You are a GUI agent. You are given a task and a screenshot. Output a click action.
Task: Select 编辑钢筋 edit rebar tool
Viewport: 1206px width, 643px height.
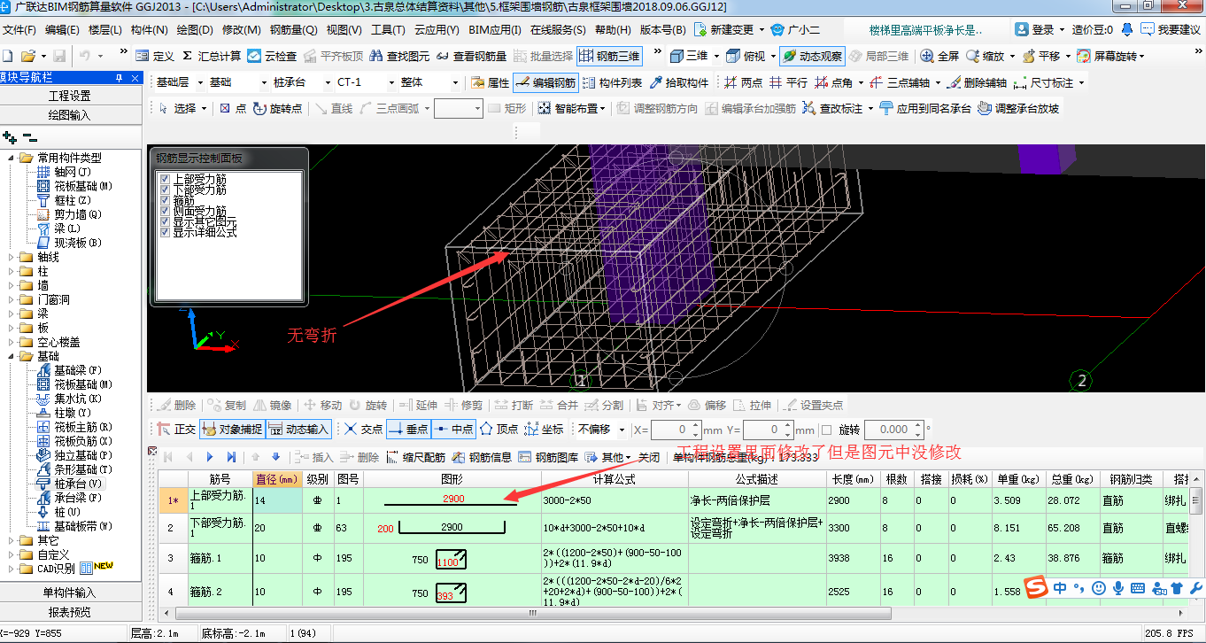click(545, 82)
